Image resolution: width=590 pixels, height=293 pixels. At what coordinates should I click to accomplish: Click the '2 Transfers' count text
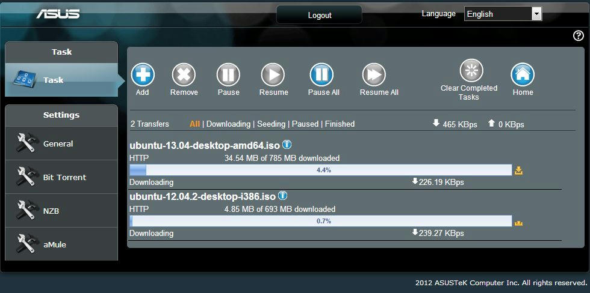(150, 124)
